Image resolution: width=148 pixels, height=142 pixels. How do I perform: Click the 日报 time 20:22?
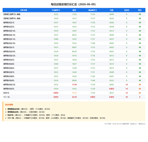[x=112, y=19]
